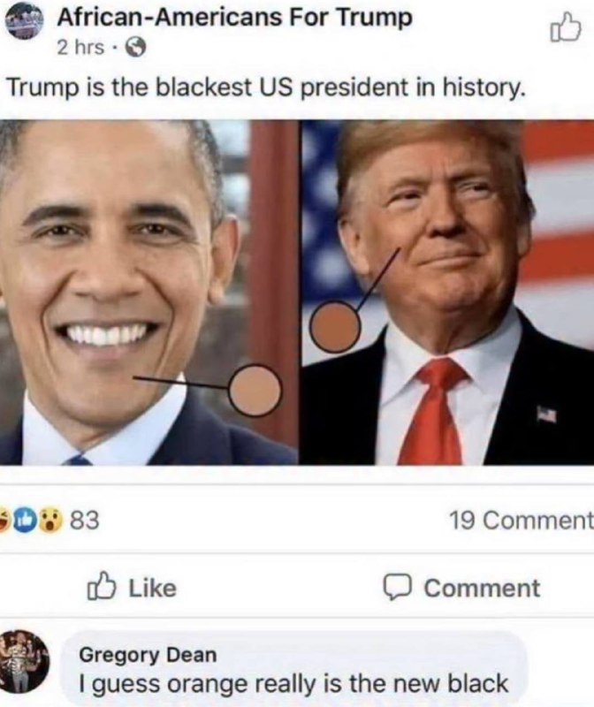
Task: Click the thumbs-up icon at top right of post
Action: 565,29
